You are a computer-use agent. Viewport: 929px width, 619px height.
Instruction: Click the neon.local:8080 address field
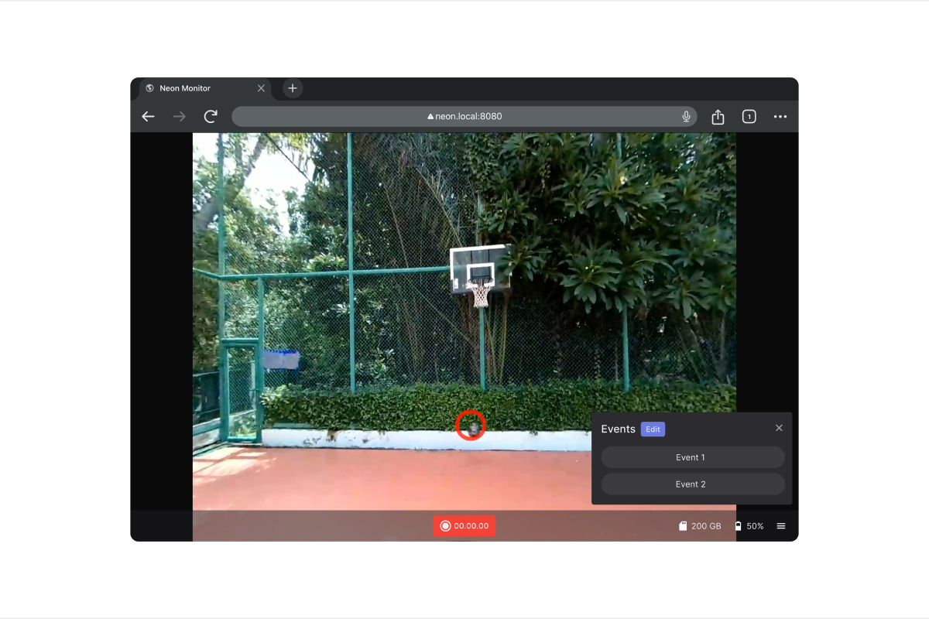point(464,117)
